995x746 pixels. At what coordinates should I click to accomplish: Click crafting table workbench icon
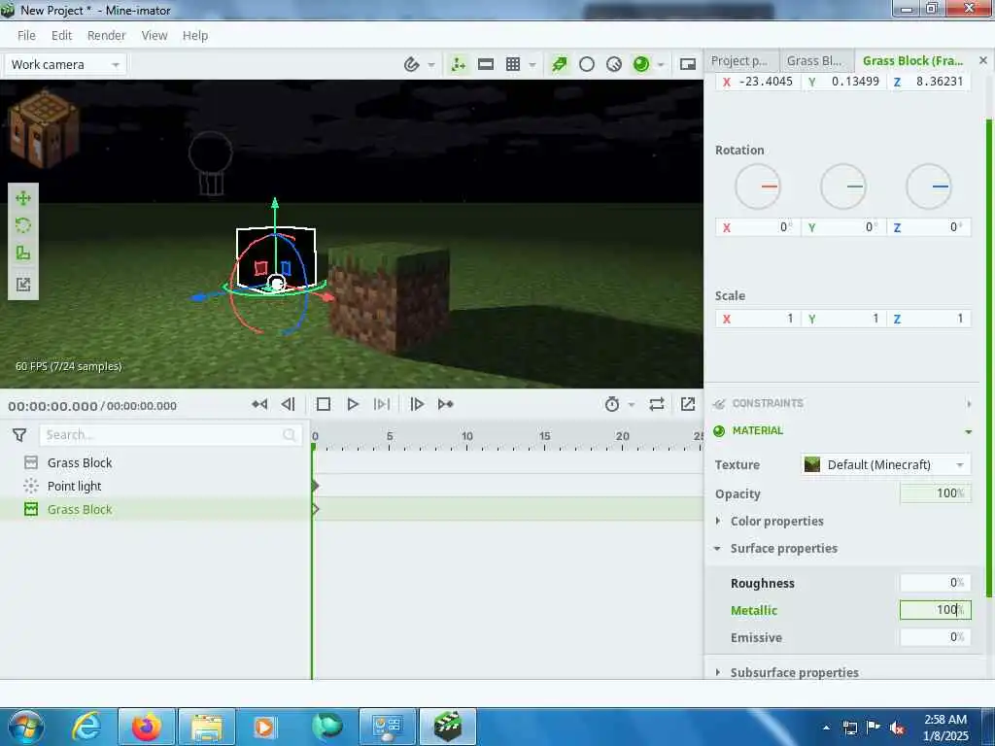tap(44, 130)
